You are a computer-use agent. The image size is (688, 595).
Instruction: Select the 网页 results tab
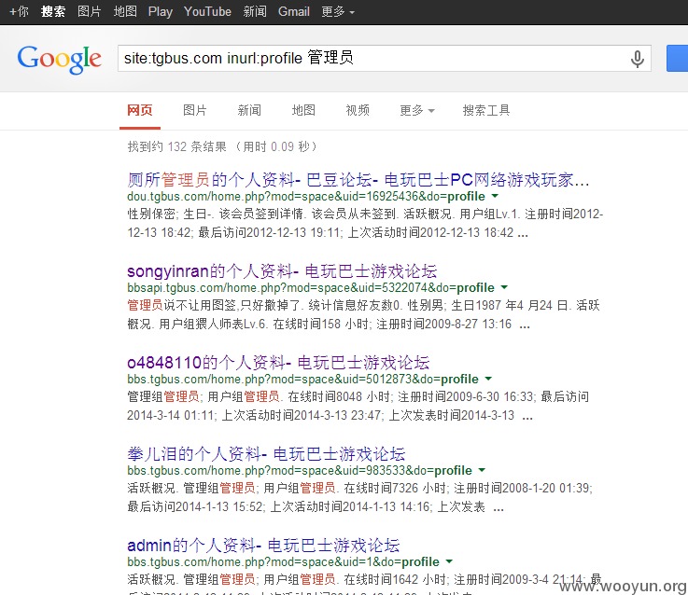[x=140, y=110]
